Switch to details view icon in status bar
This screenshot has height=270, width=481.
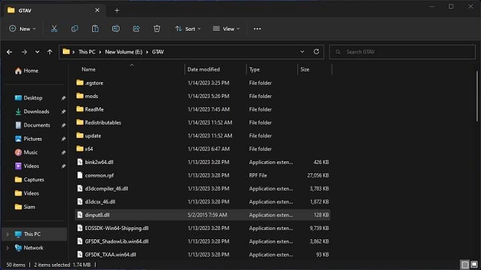coord(465,265)
